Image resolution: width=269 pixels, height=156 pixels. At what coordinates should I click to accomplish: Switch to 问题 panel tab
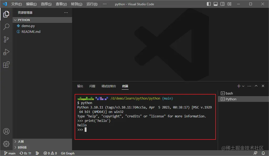click(92, 86)
